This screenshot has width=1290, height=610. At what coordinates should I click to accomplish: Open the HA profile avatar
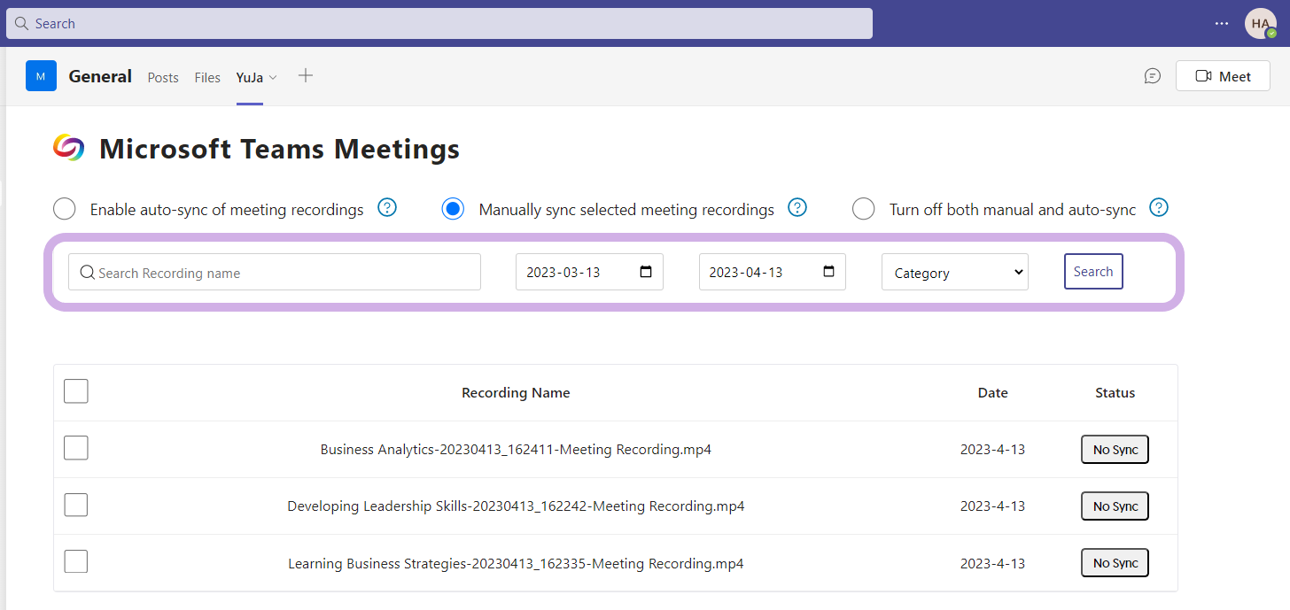[x=1260, y=24]
